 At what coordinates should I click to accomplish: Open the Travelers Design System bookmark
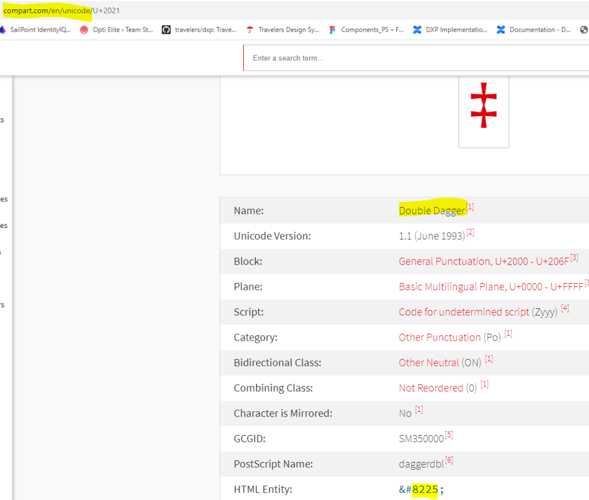pos(288,29)
